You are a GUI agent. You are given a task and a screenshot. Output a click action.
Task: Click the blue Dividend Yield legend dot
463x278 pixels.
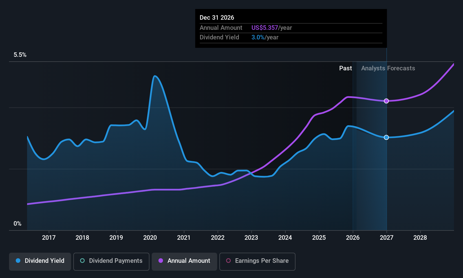click(x=18, y=261)
